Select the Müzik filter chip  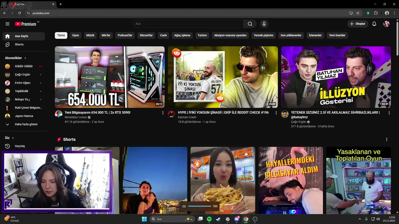(90, 35)
